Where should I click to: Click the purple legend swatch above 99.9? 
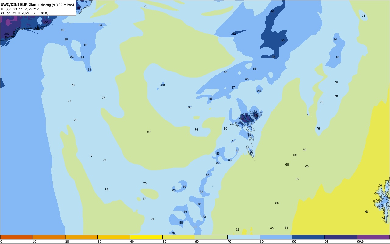[x=373, y=237]
